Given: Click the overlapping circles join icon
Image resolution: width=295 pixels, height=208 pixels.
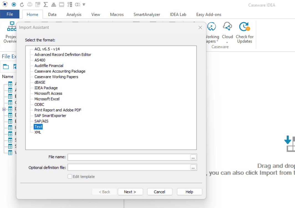Looking at the screenshot, I should pyautogui.click(x=78, y=4).
